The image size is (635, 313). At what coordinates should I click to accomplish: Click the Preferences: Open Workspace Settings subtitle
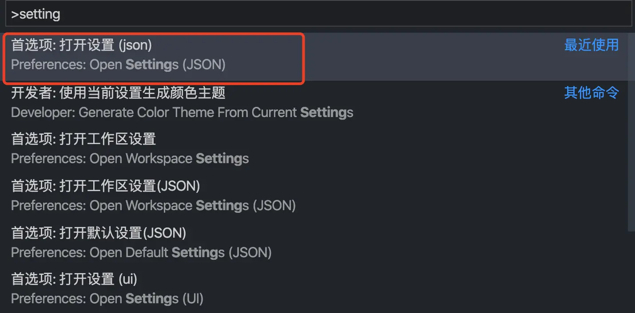130,159
